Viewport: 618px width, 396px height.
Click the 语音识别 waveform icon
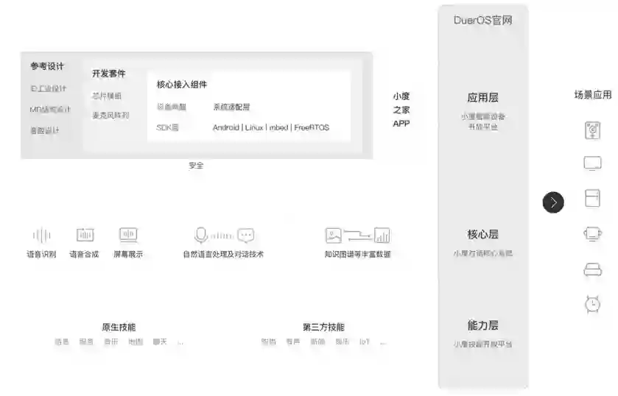point(41,236)
